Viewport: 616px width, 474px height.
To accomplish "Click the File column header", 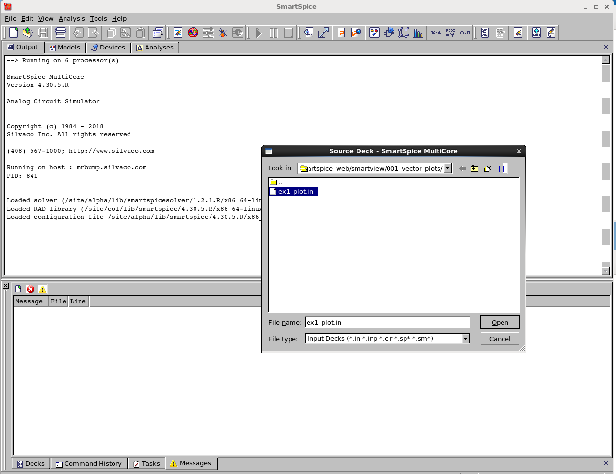I will [x=59, y=301].
